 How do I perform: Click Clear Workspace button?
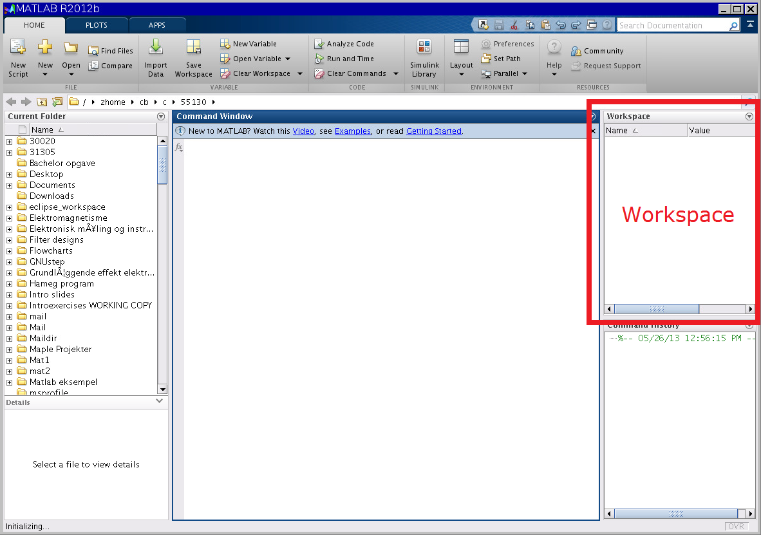[256, 73]
